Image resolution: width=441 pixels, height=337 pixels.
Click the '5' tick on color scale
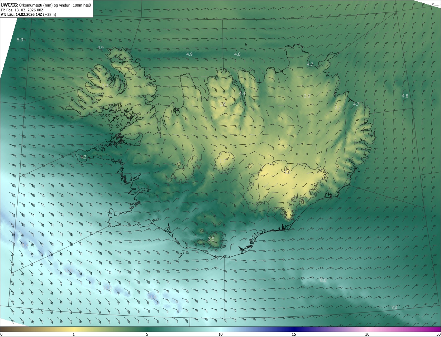[x=147, y=334]
